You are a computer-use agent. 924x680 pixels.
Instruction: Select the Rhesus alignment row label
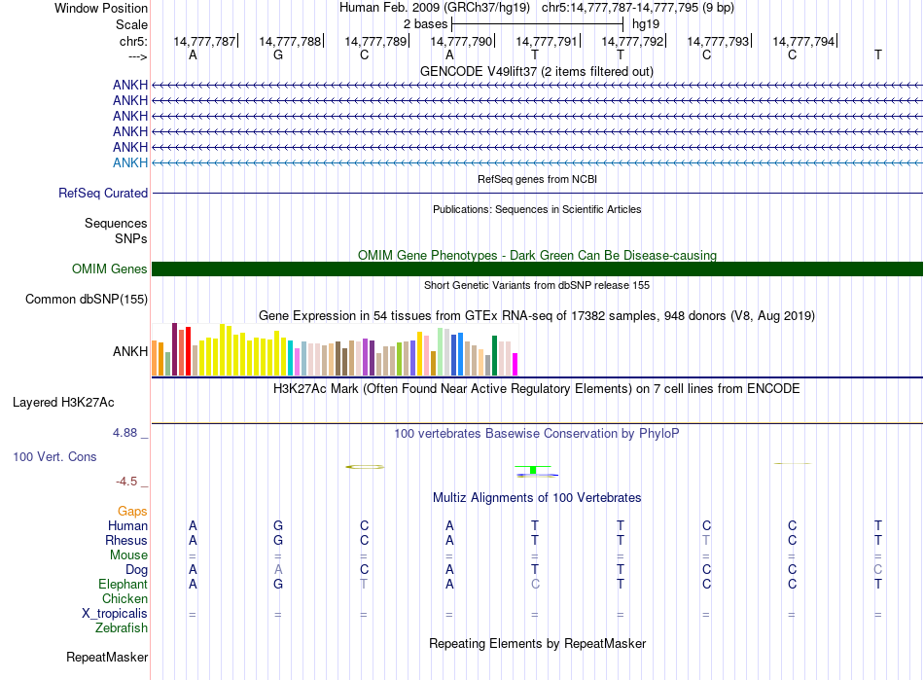[126, 541]
